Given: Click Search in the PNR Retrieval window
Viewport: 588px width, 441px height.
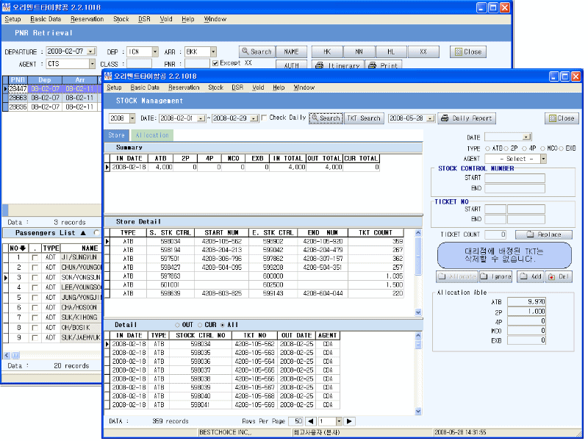Looking at the screenshot, I should (x=257, y=51).
